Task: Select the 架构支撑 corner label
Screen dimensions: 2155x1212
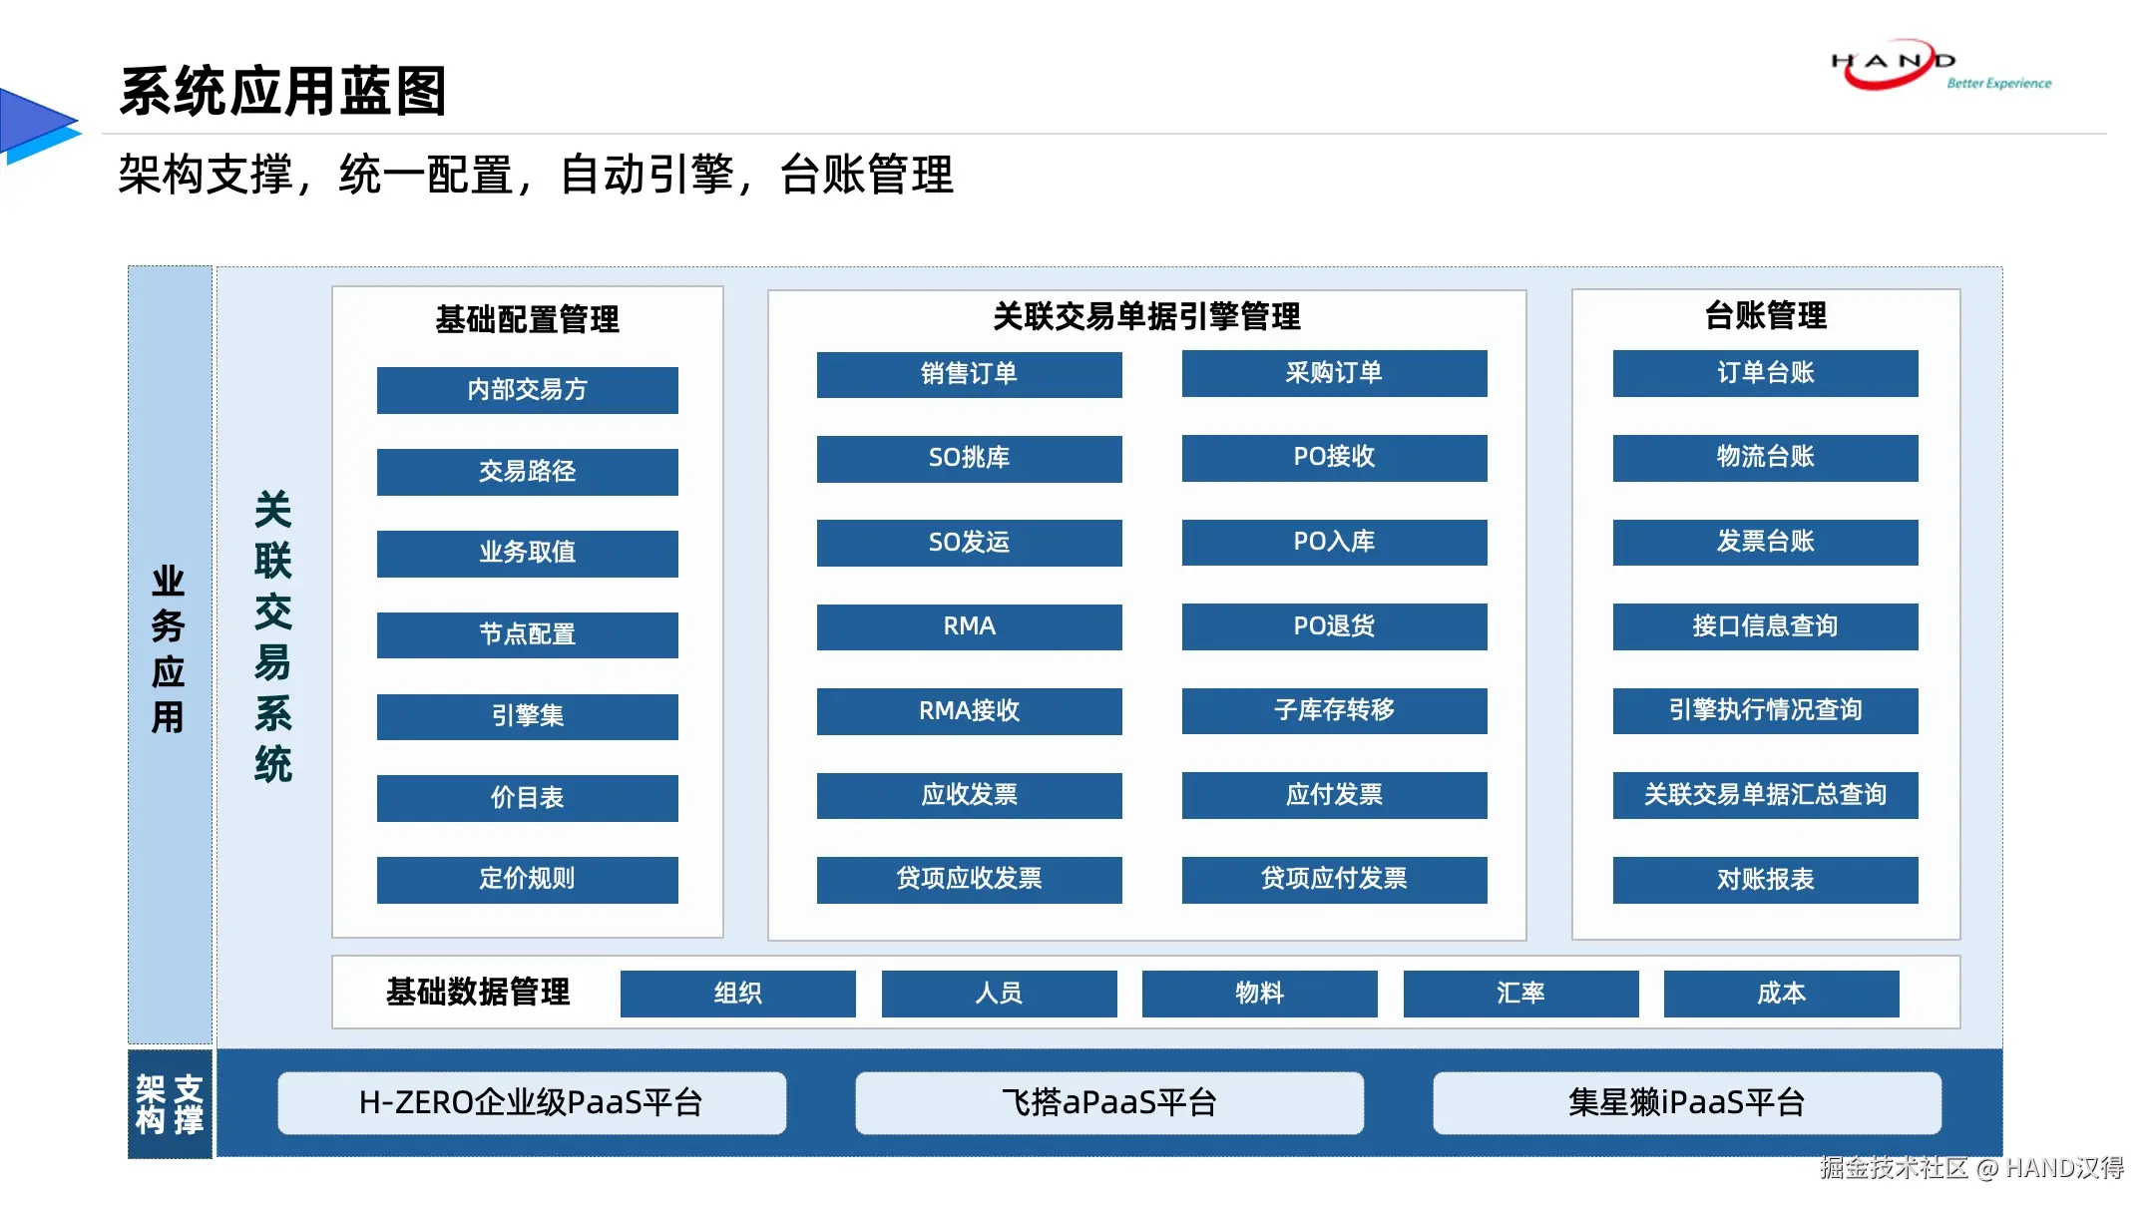Action: point(170,1104)
